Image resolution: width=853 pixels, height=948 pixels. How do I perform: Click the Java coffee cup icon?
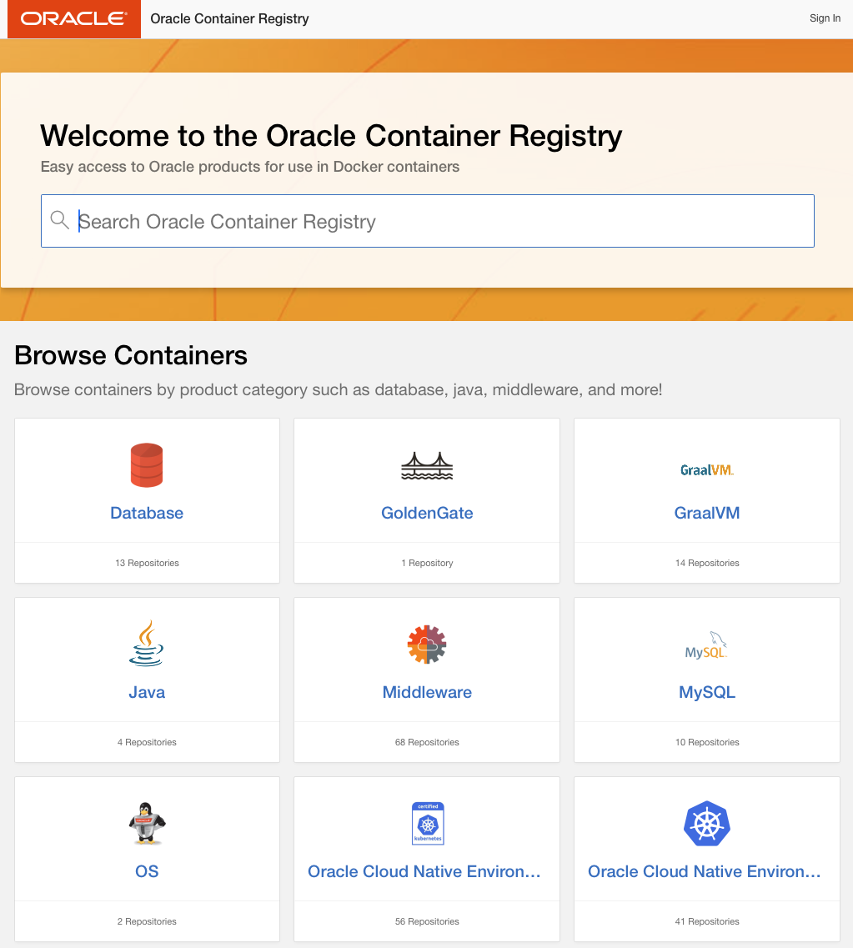tap(146, 644)
